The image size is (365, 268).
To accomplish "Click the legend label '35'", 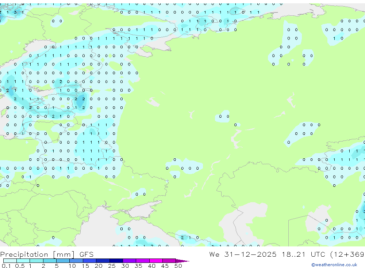I will tap(138, 266).
